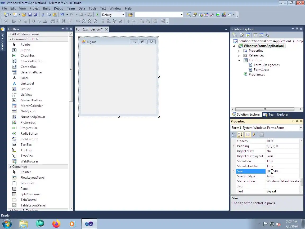Click the Text property value big rat
The height and width of the screenshot is (229, 305).
(x=282, y=191)
